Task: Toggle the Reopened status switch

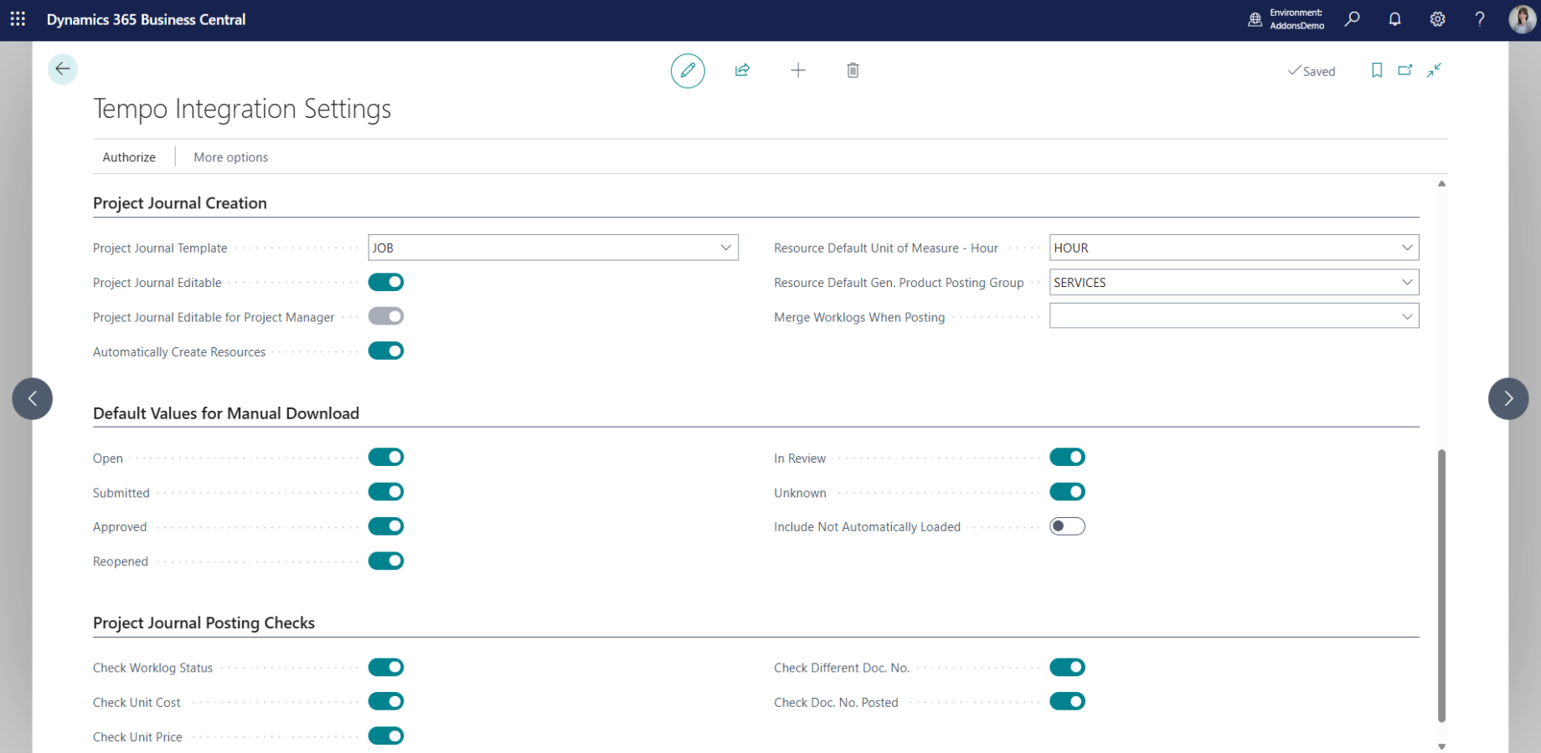Action: click(x=386, y=561)
